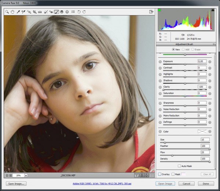
Task: Click the Done button
Action: click(x=206, y=184)
